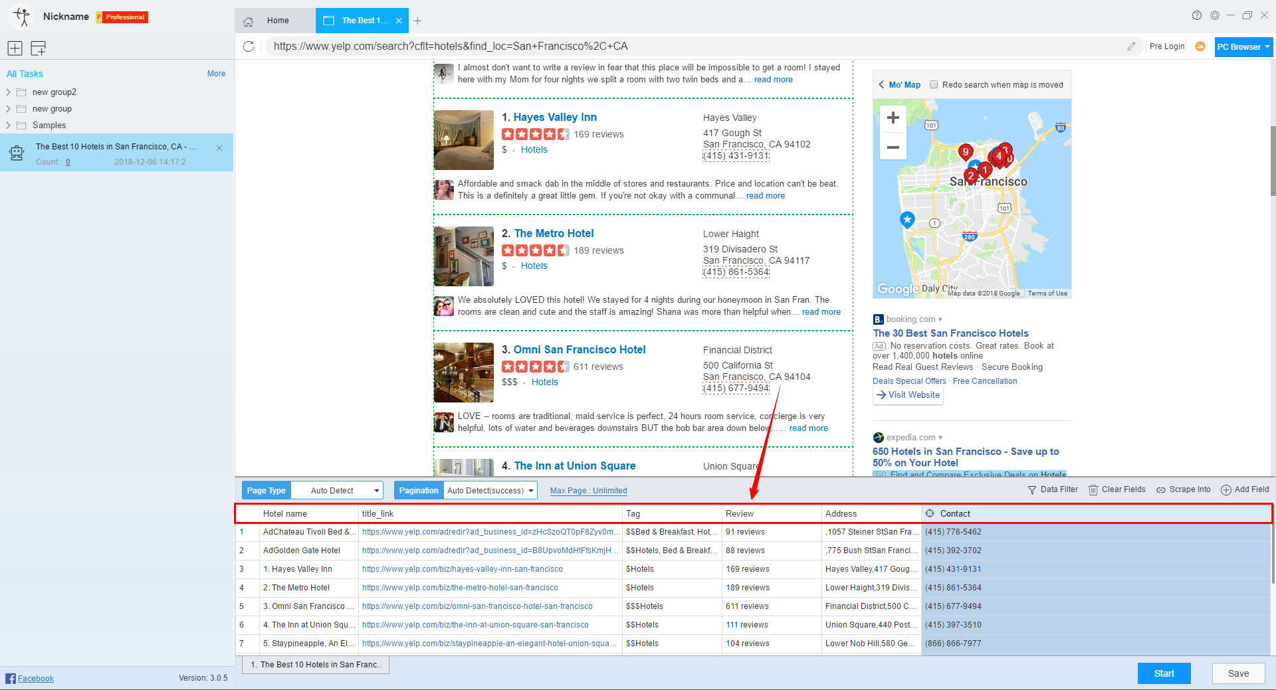The image size is (1276, 690).
Task: Click the Start button
Action: pyautogui.click(x=1164, y=673)
